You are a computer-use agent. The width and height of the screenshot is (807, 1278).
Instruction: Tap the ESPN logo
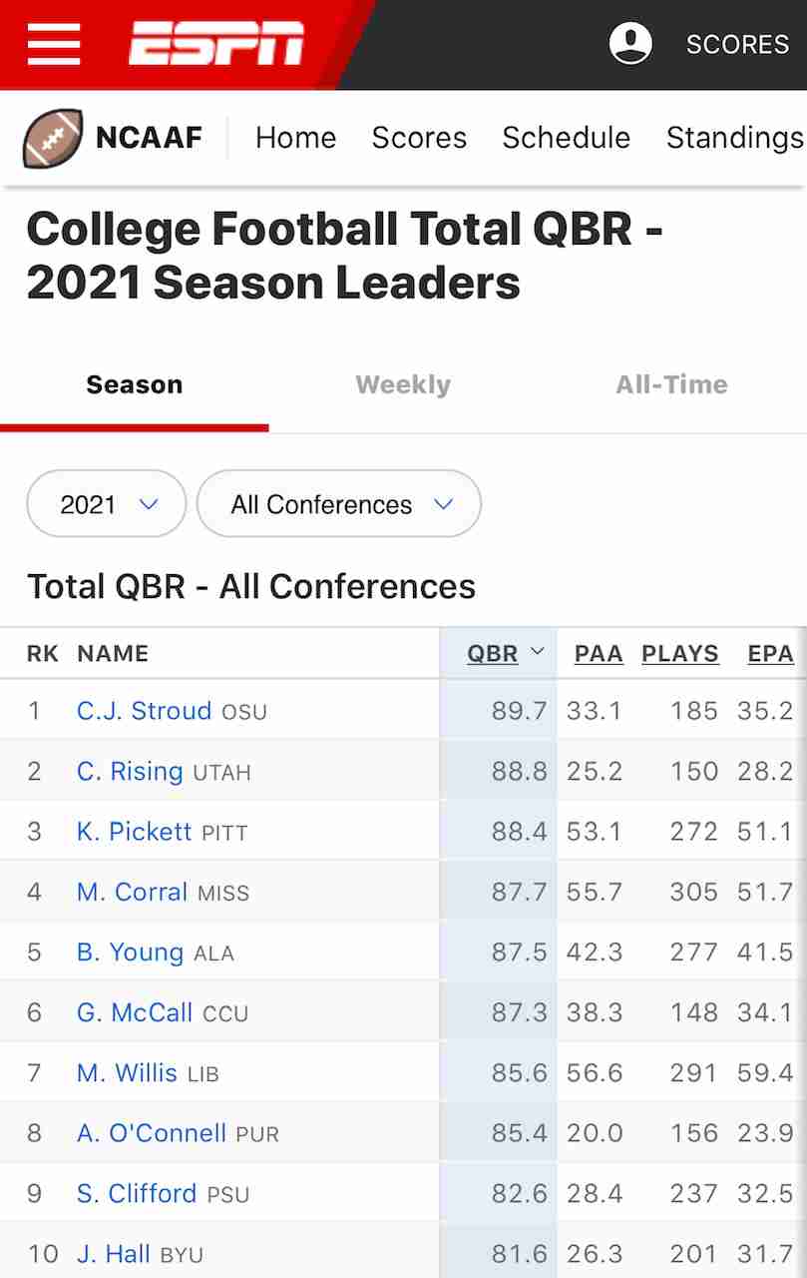(216, 44)
